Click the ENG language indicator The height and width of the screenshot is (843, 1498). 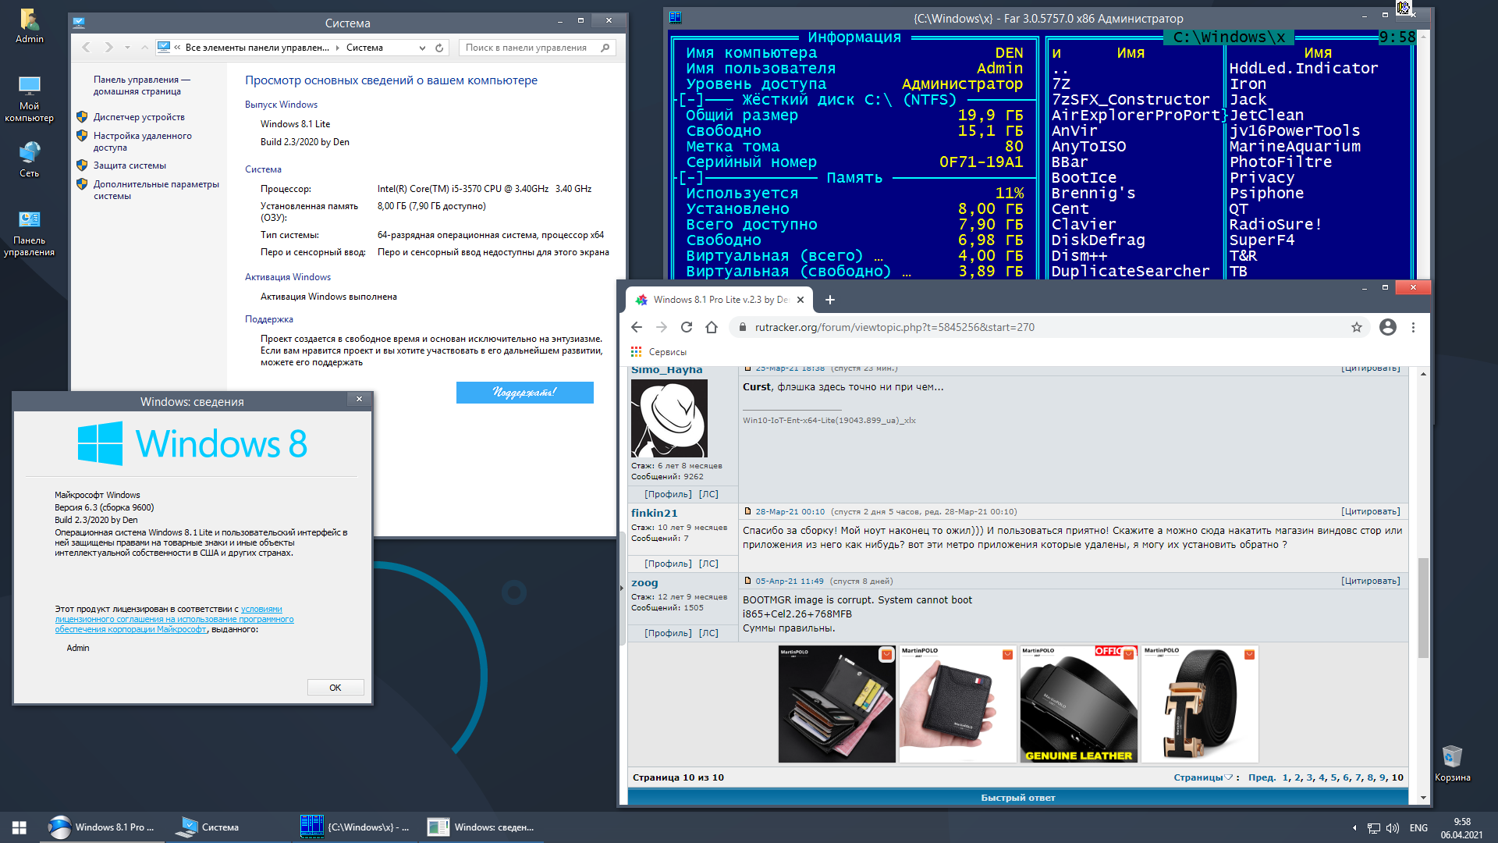click(x=1418, y=828)
